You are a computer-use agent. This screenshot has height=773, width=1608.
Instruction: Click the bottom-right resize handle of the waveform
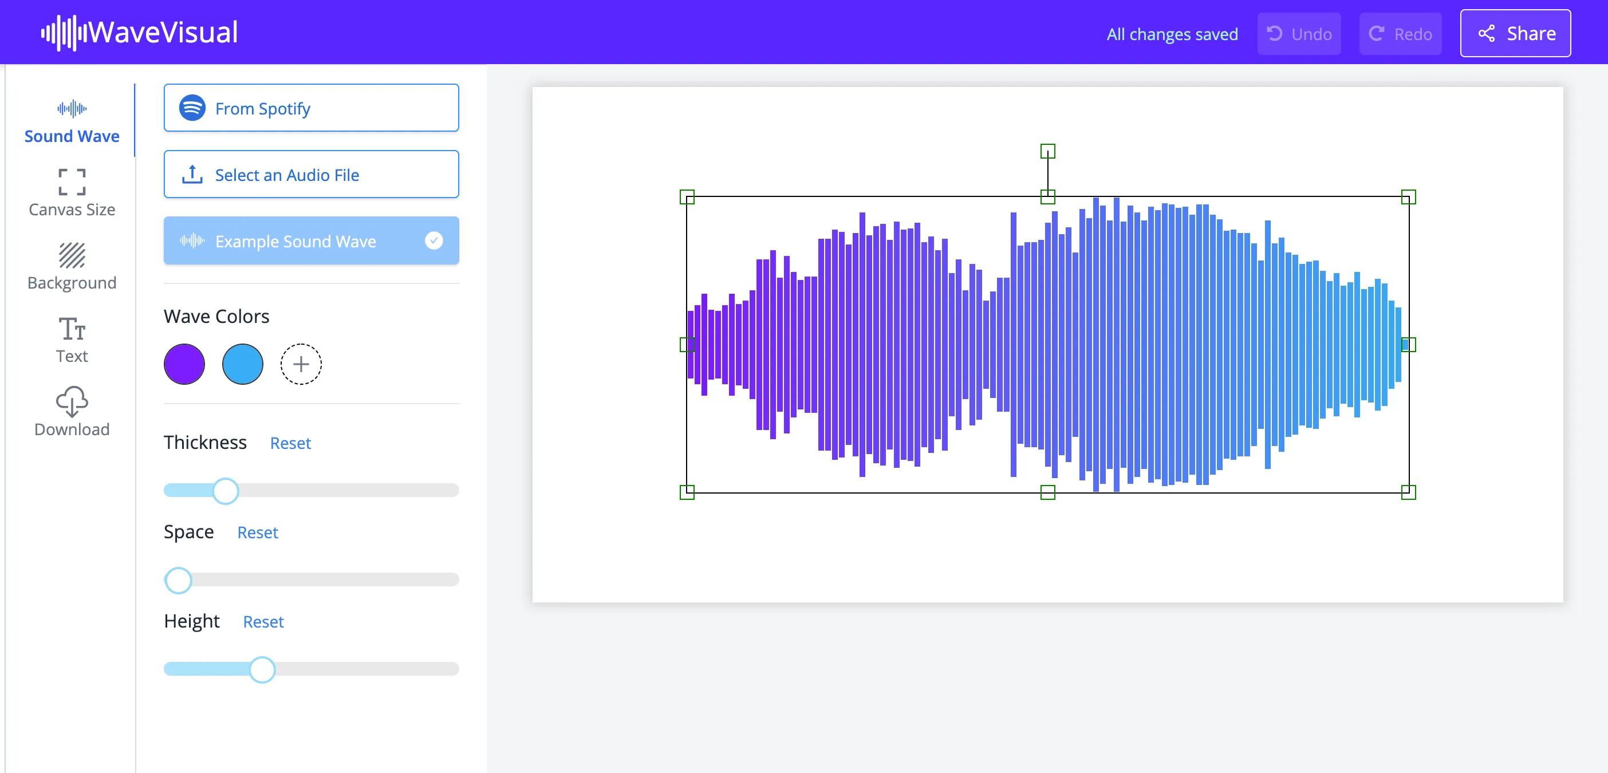point(1408,492)
